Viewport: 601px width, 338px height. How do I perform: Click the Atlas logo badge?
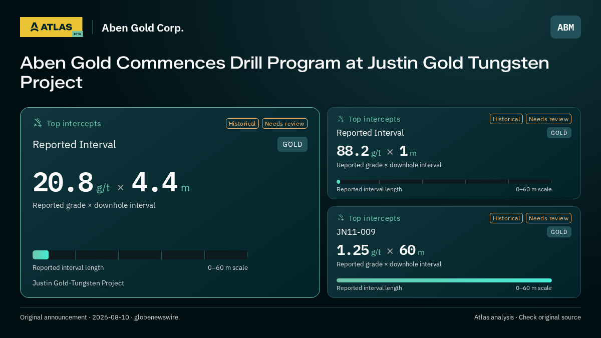click(51, 27)
